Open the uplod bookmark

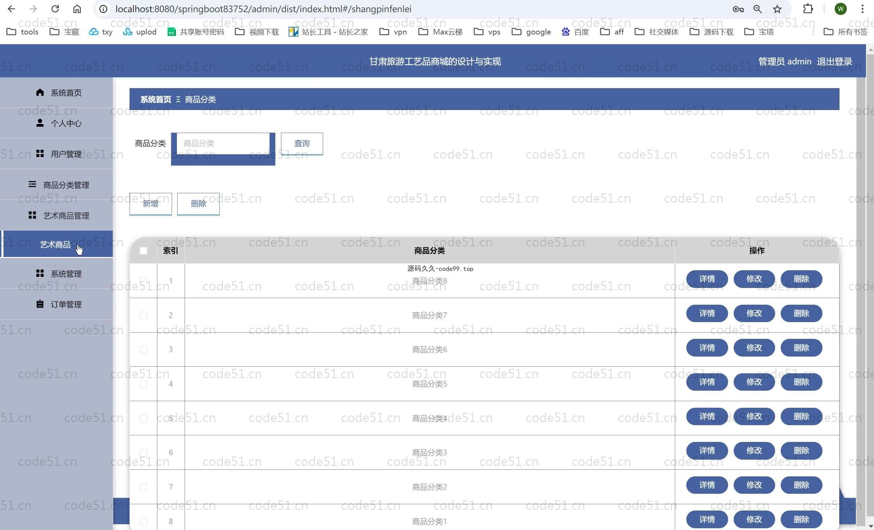click(x=139, y=32)
